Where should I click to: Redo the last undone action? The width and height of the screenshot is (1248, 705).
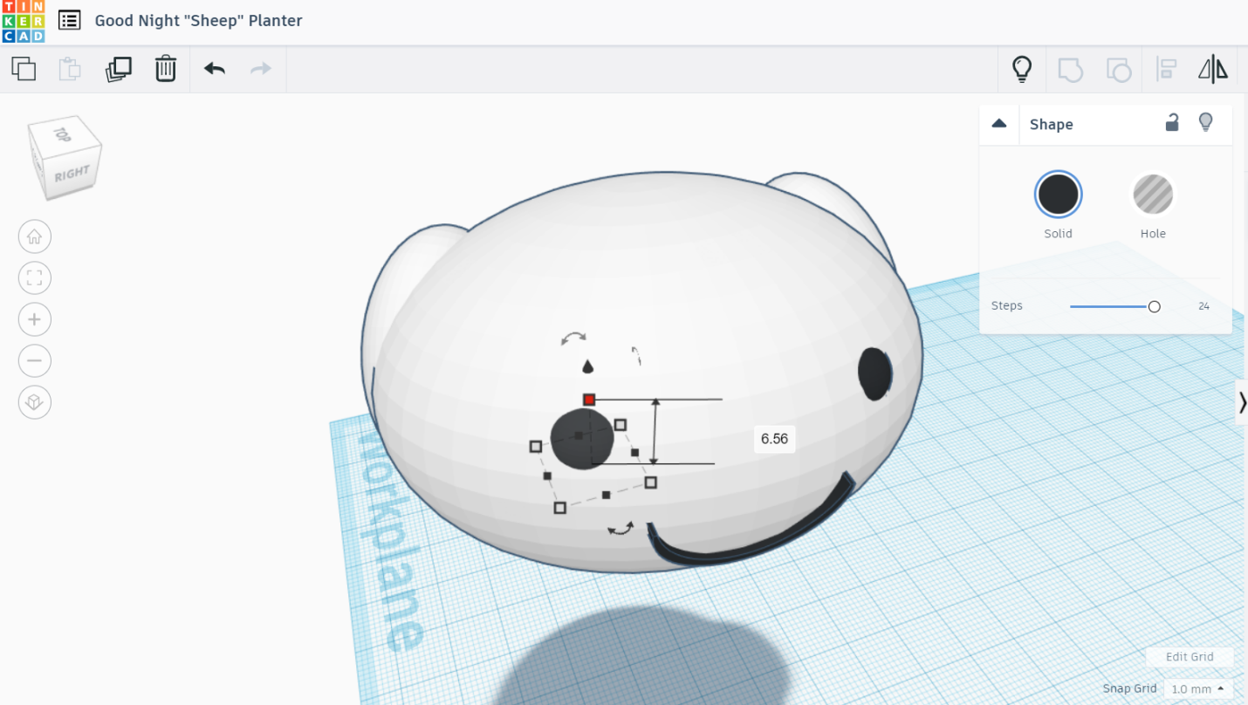click(261, 68)
